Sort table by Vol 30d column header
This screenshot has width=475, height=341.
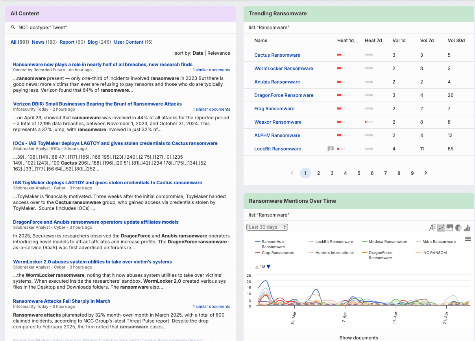point(456,41)
